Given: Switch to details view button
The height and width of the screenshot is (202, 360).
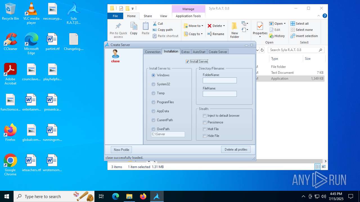Looking at the screenshot, I should coord(318,167).
